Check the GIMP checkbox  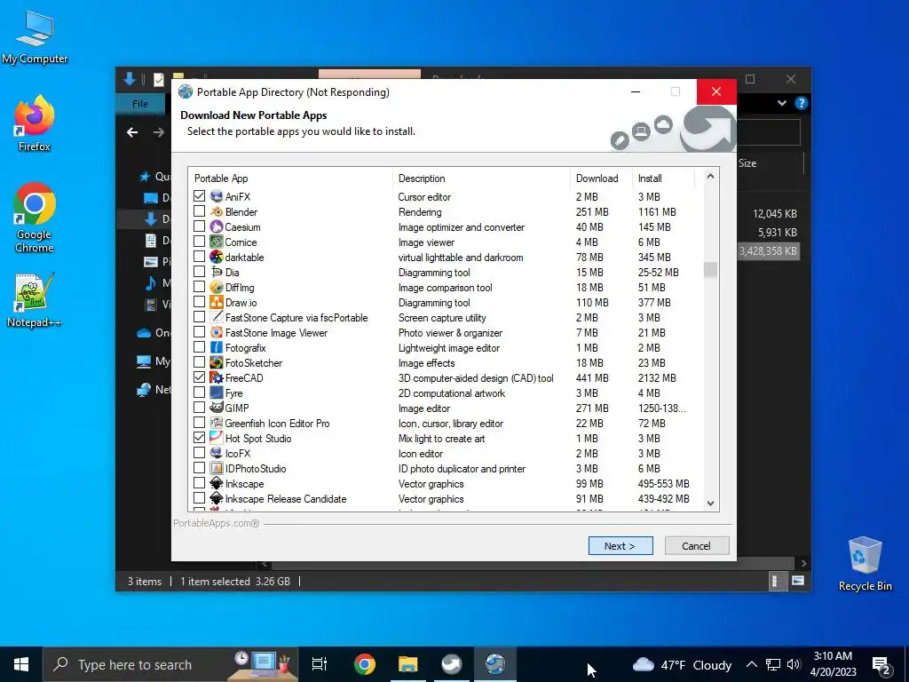coord(199,407)
